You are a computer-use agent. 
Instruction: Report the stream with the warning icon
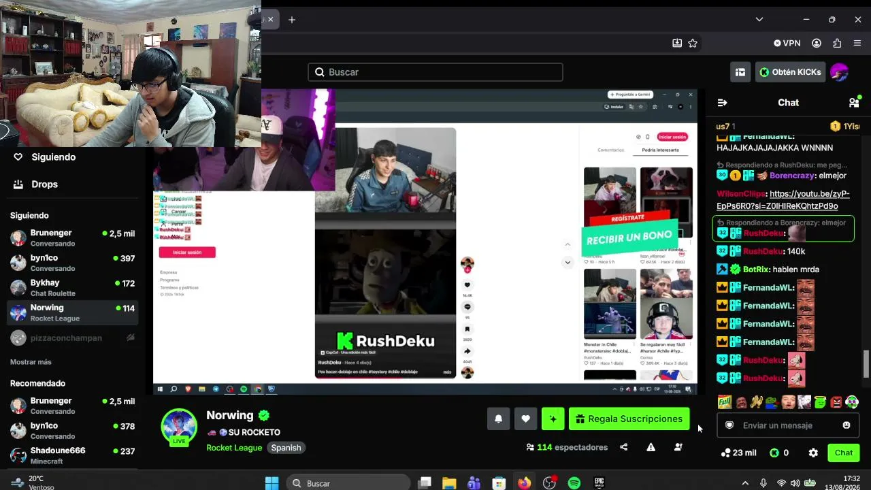click(x=651, y=447)
